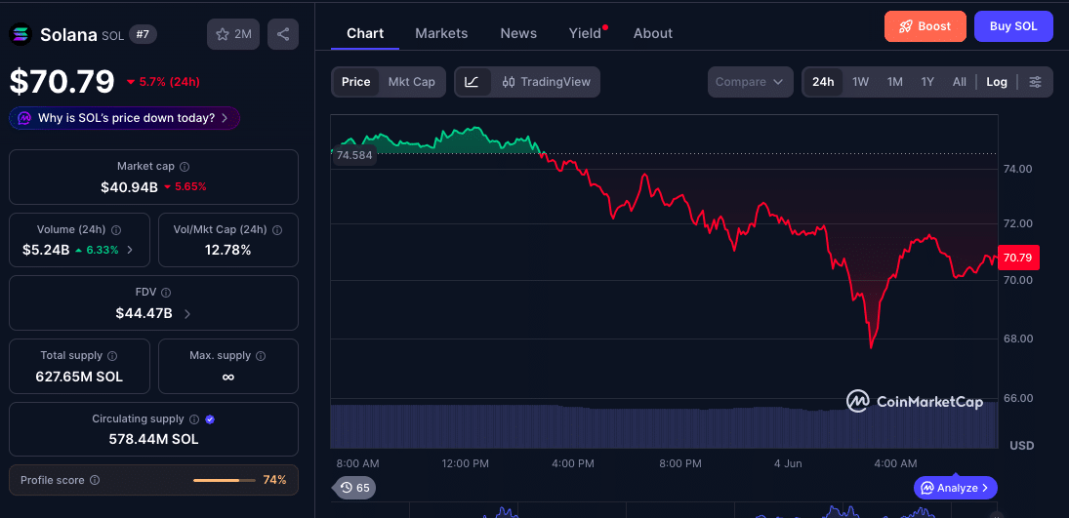Select 24h time range
This screenshot has width=1069, height=518.
(x=823, y=82)
